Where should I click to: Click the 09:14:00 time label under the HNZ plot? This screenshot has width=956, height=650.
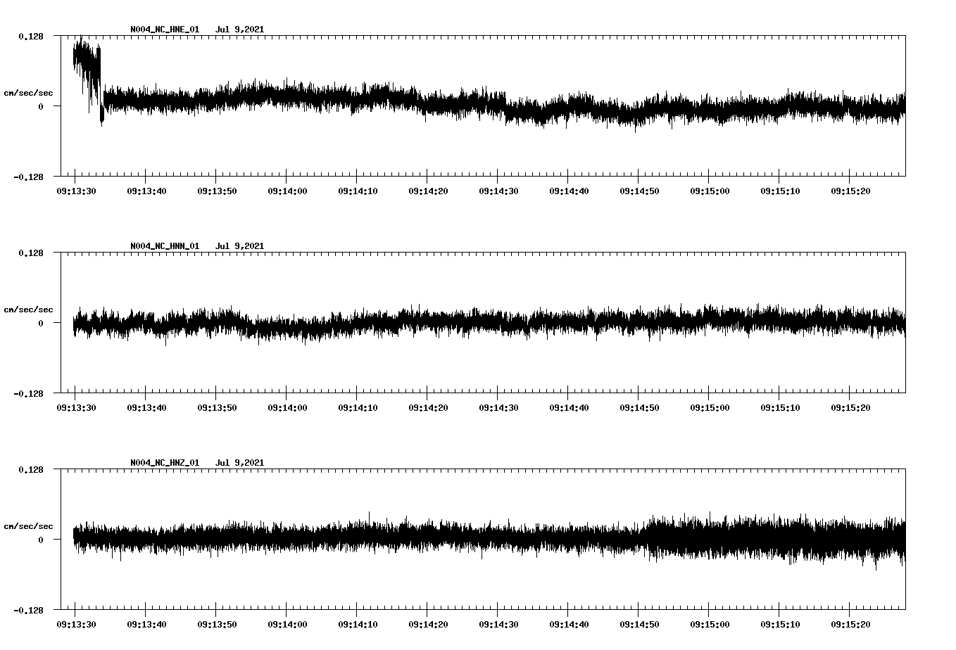(287, 624)
